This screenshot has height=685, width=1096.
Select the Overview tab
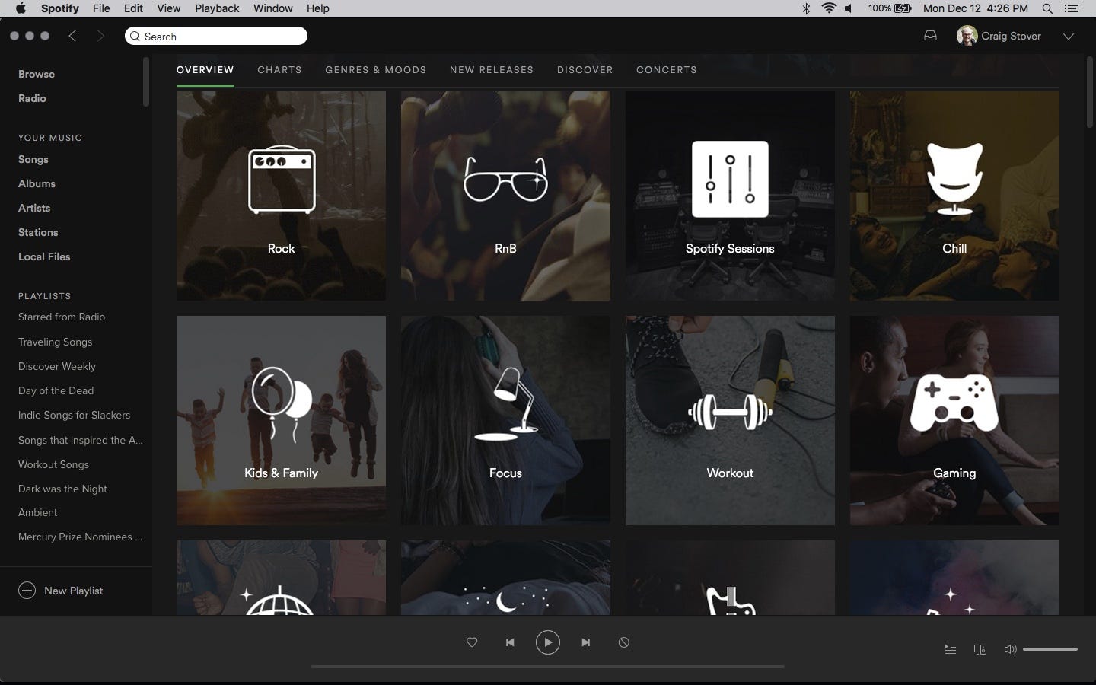click(205, 69)
